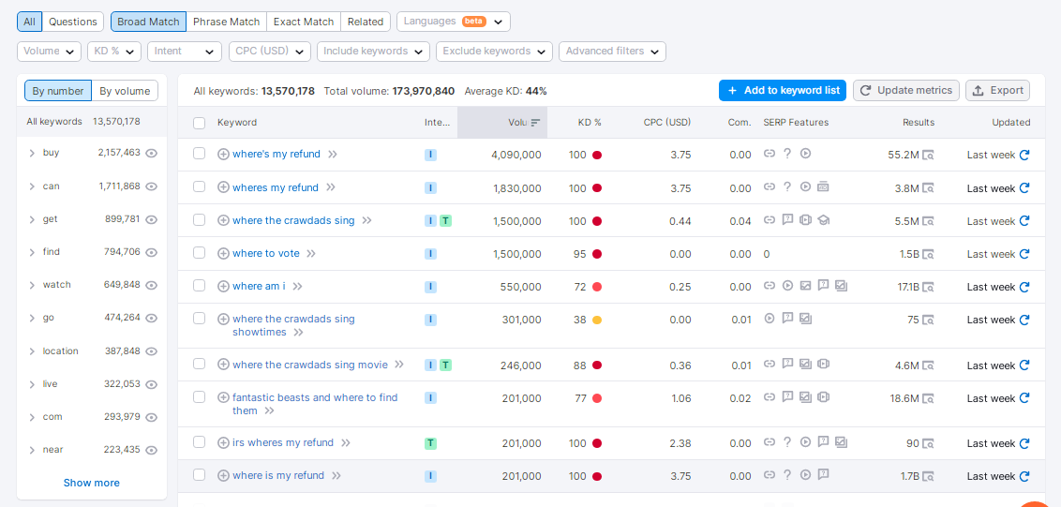1061x507 pixels.
Task: Click Add to keyword list button
Action: coord(783,90)
